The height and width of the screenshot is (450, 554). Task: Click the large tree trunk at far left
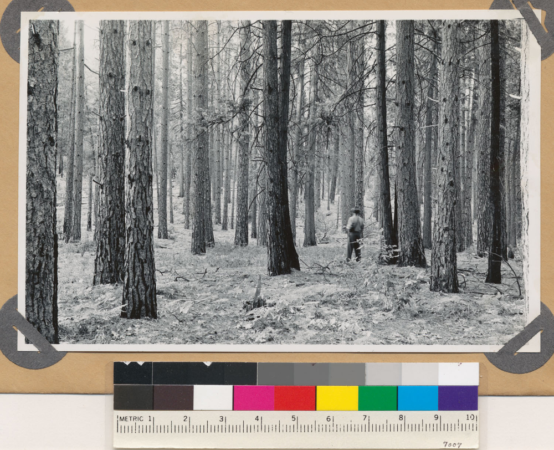(42, 183)
